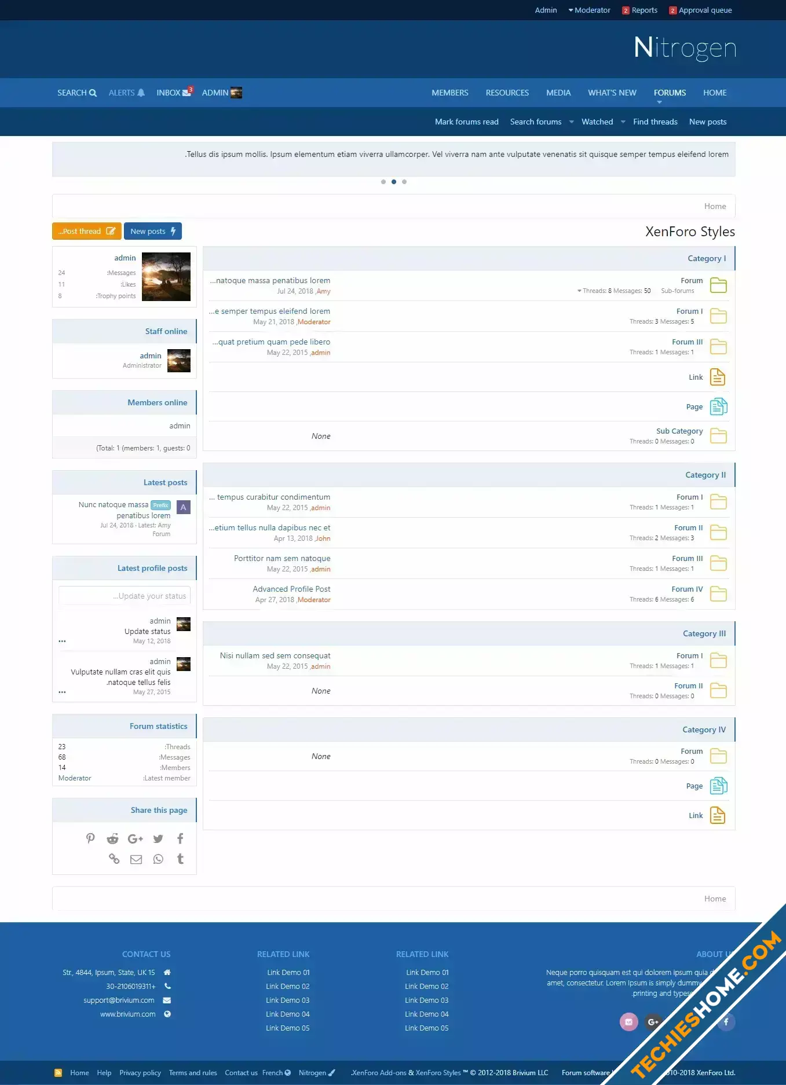The width and height of the screenshot is (786, 1085).
Task: Share on Tumblr icon
Action: point(180,859)
